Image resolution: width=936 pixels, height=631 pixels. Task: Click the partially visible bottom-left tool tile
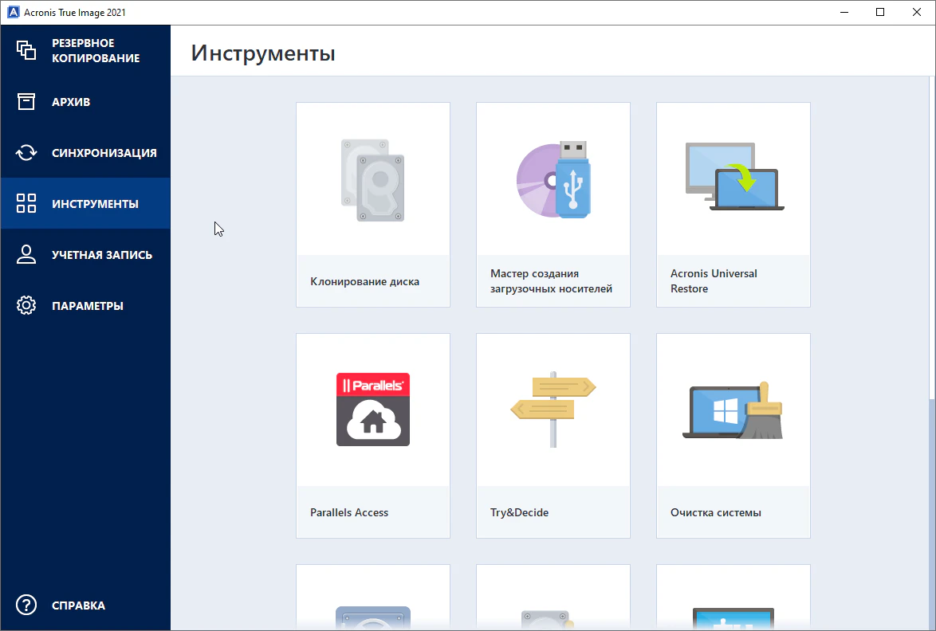pyautogui.click(x=372, y=598)
